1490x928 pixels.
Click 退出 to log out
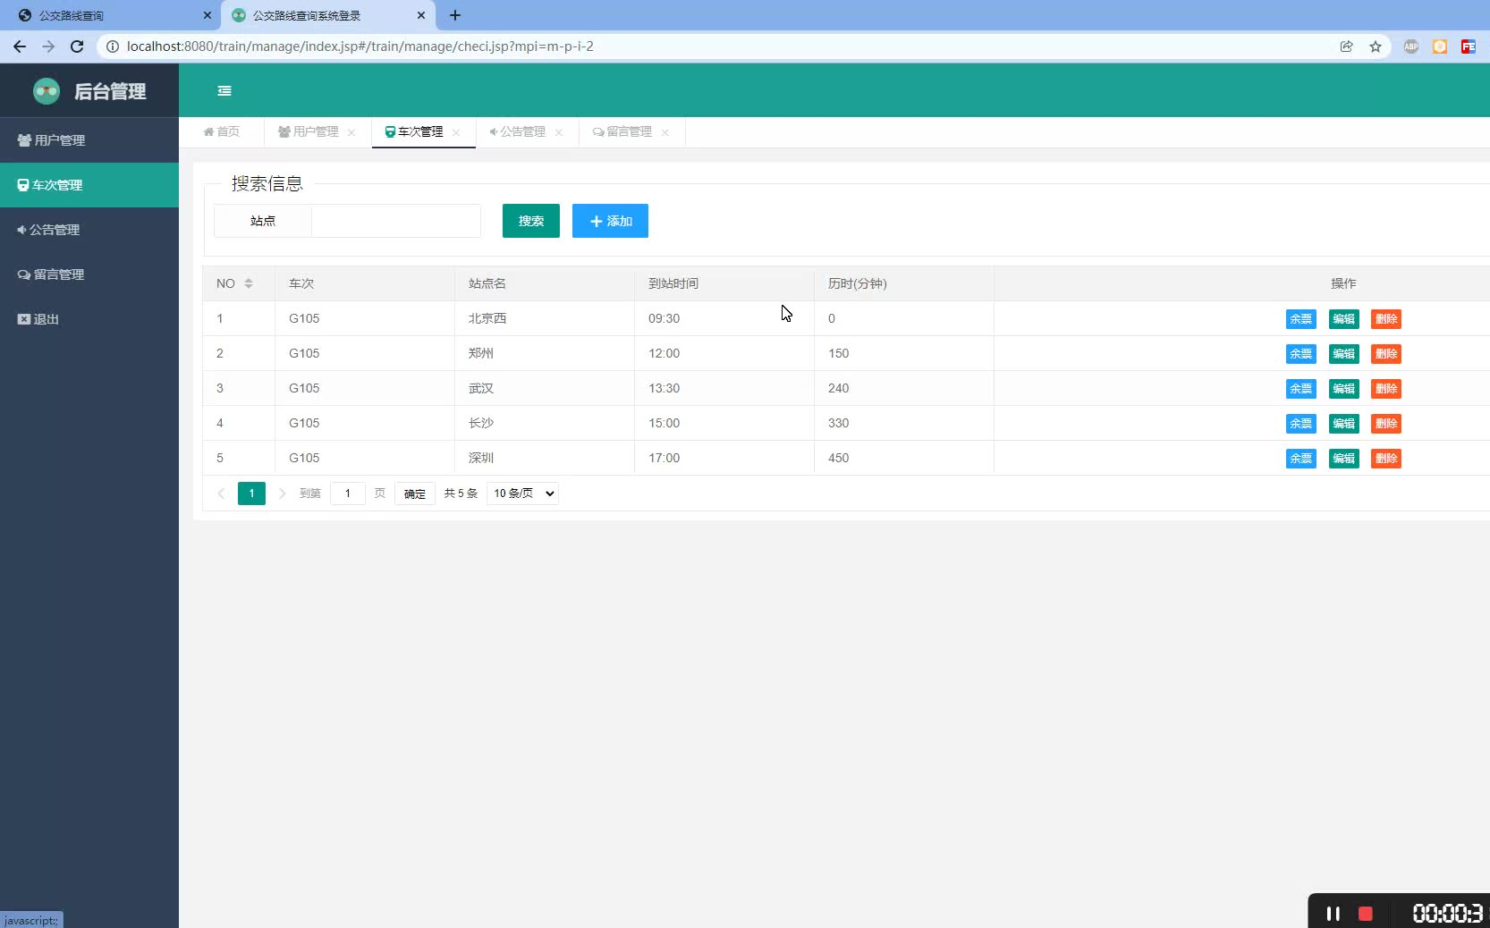(89, 319)
